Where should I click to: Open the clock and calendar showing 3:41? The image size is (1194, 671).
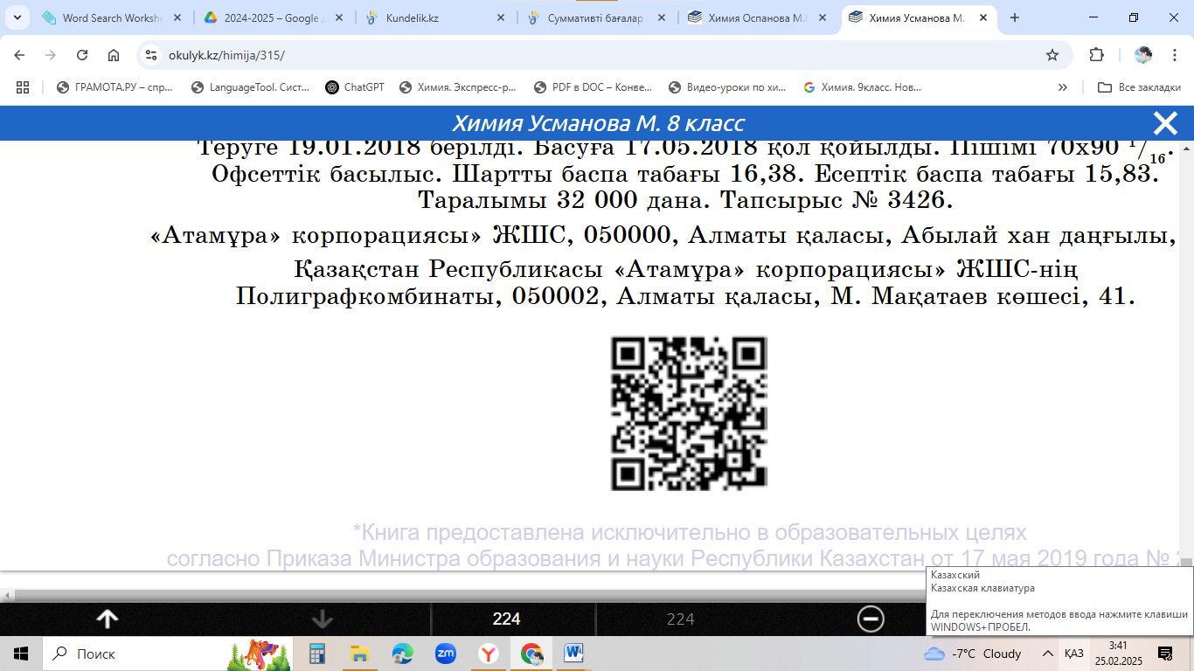tap(1118, 654)
